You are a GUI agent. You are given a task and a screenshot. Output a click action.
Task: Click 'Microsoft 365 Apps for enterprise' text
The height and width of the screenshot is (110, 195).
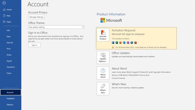(128, 34)
